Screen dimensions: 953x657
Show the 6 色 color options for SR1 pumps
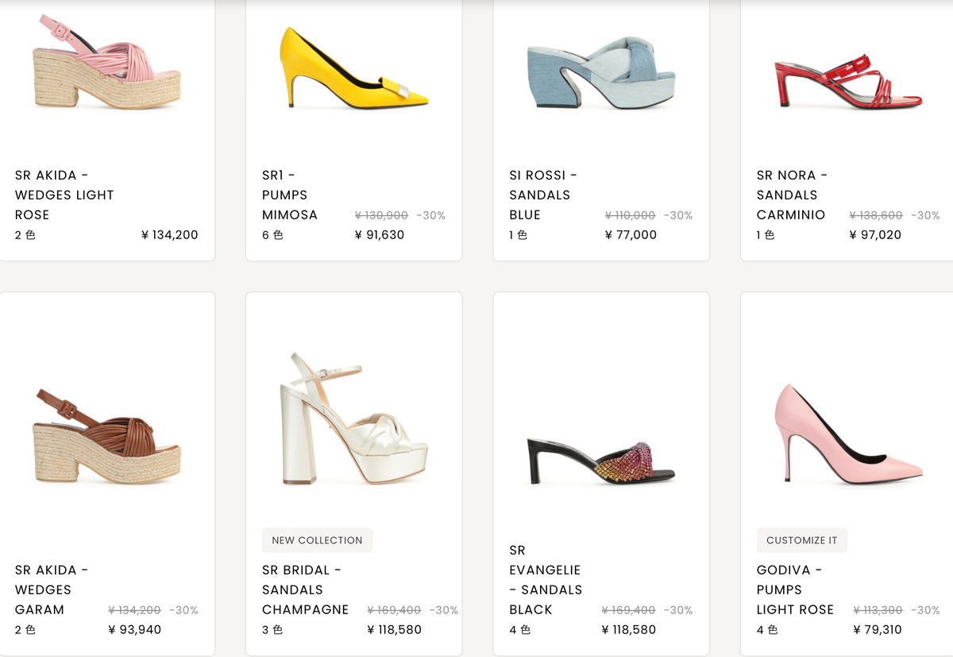272,235
